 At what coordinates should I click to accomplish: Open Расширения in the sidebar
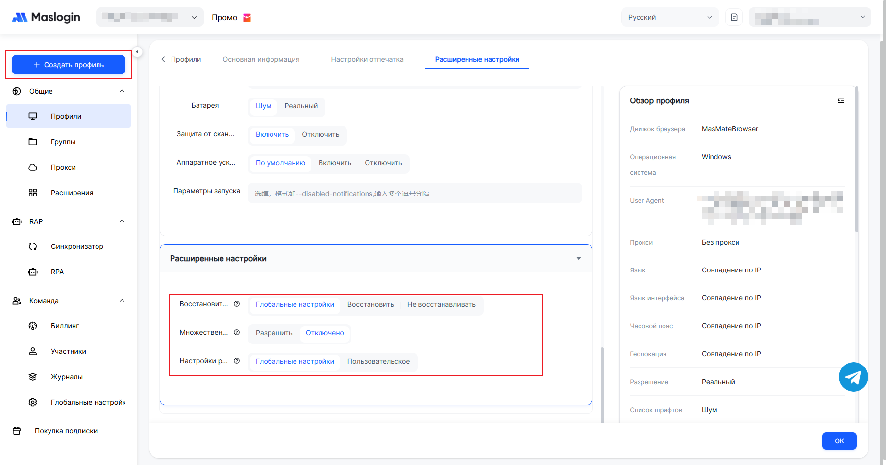tap(72, 193)
